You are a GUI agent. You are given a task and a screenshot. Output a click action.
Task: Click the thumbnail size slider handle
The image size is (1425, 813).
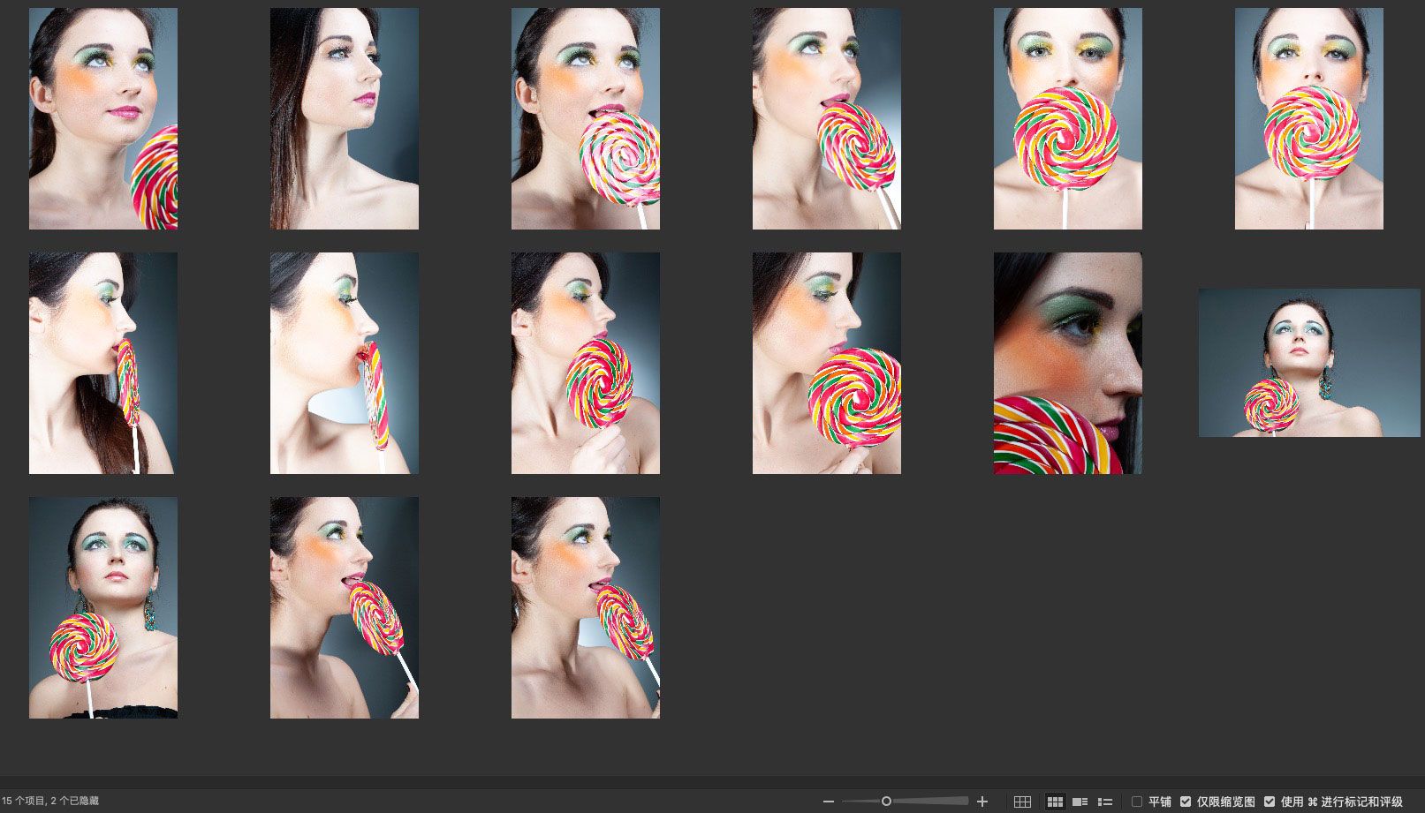pyautogui.click(x=886, y=802)
